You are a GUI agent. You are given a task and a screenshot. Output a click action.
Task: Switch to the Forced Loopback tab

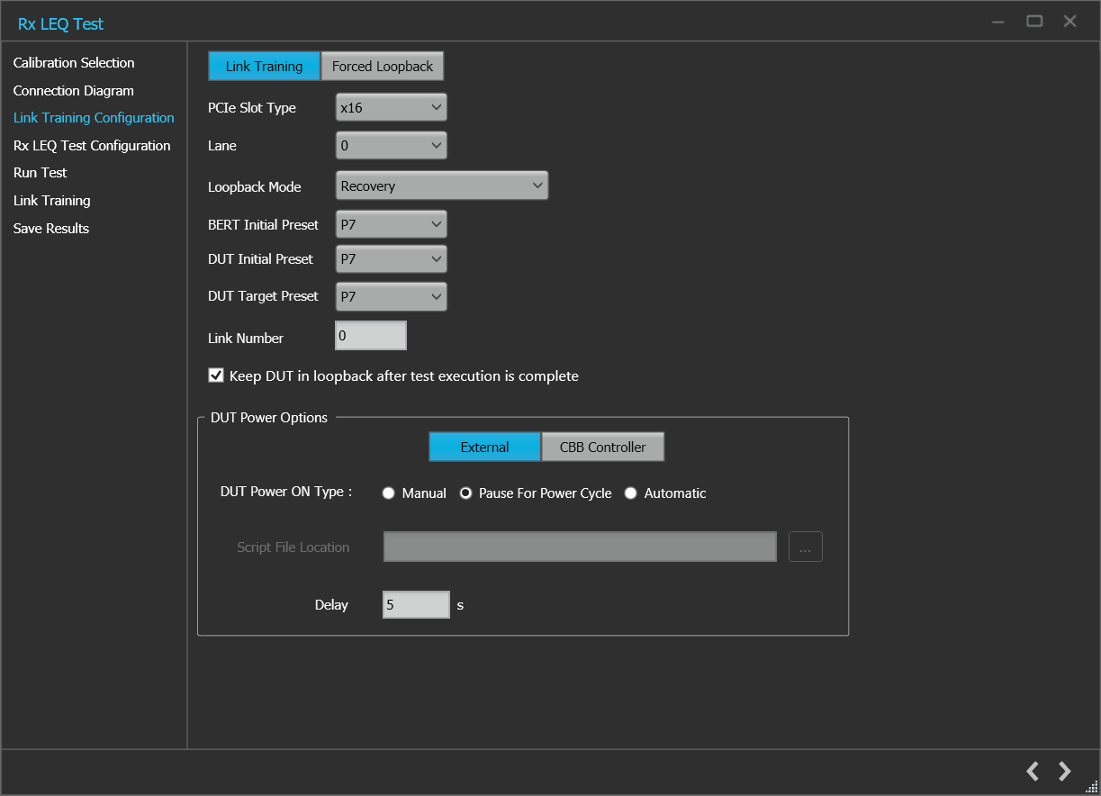tap(382, 66)
